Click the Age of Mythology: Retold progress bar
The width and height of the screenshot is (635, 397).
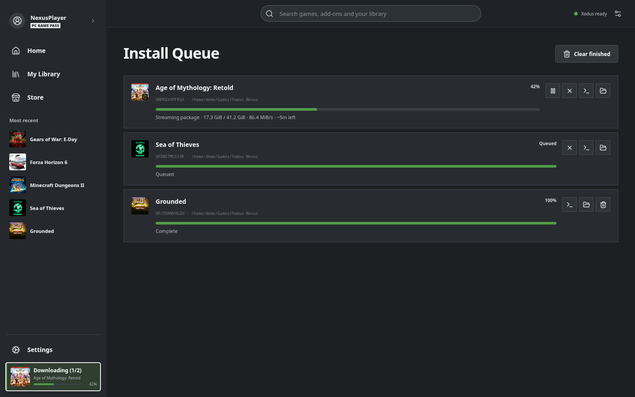tap(347, 109)
